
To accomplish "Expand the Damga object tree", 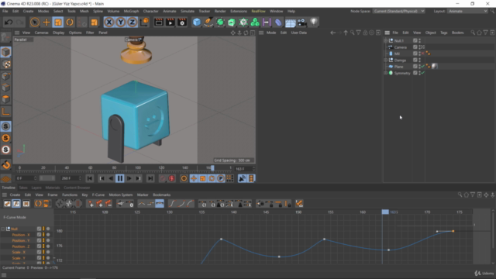I will click(386, 60).
